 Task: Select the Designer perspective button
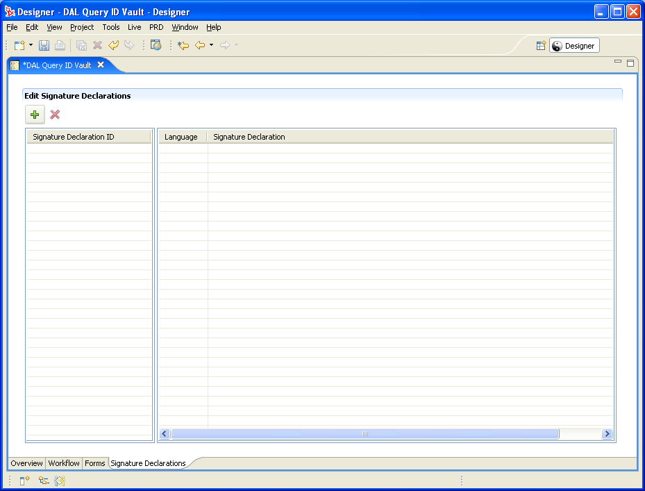(x=574, y=46)
